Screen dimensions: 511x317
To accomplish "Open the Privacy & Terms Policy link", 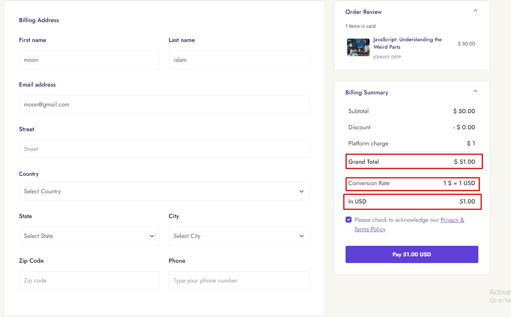I will (452, 220).
